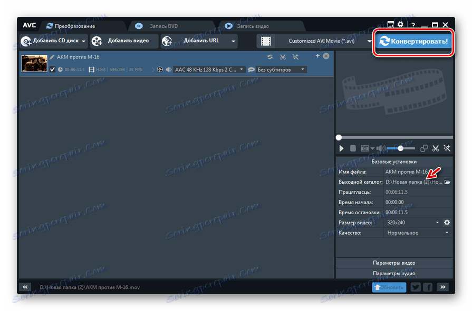This screenshot has height=311, width=472.
Task: Open the task list icon in the title bar
Action: coord(391,25)
